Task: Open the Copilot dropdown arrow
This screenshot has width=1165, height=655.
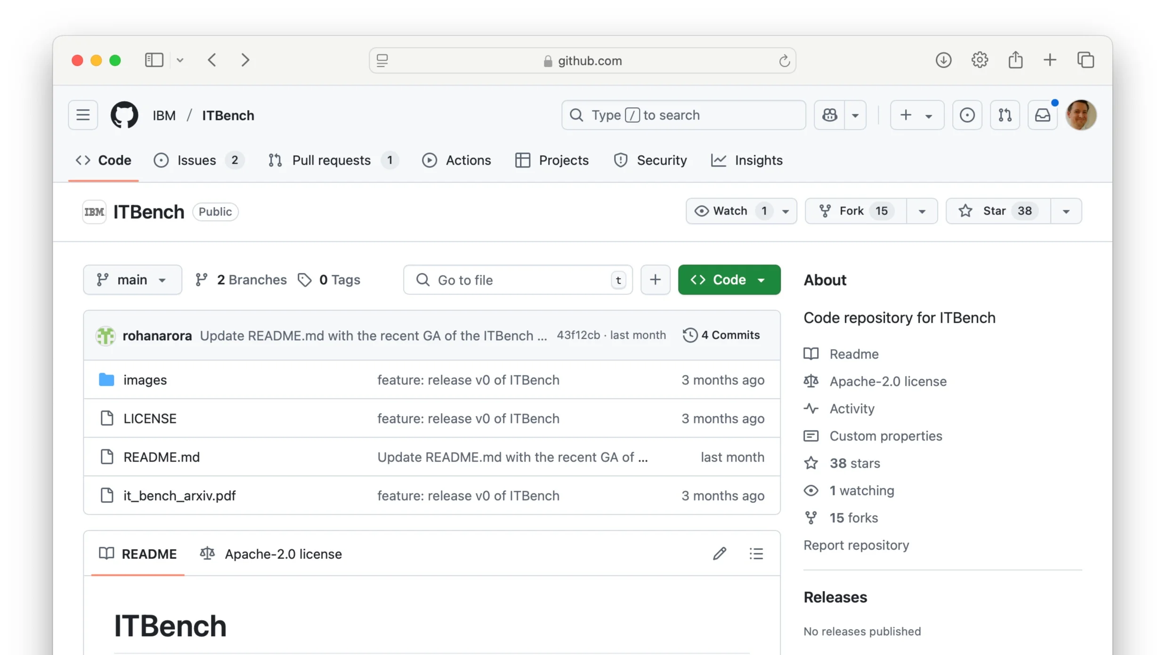Action: point(855,115)
